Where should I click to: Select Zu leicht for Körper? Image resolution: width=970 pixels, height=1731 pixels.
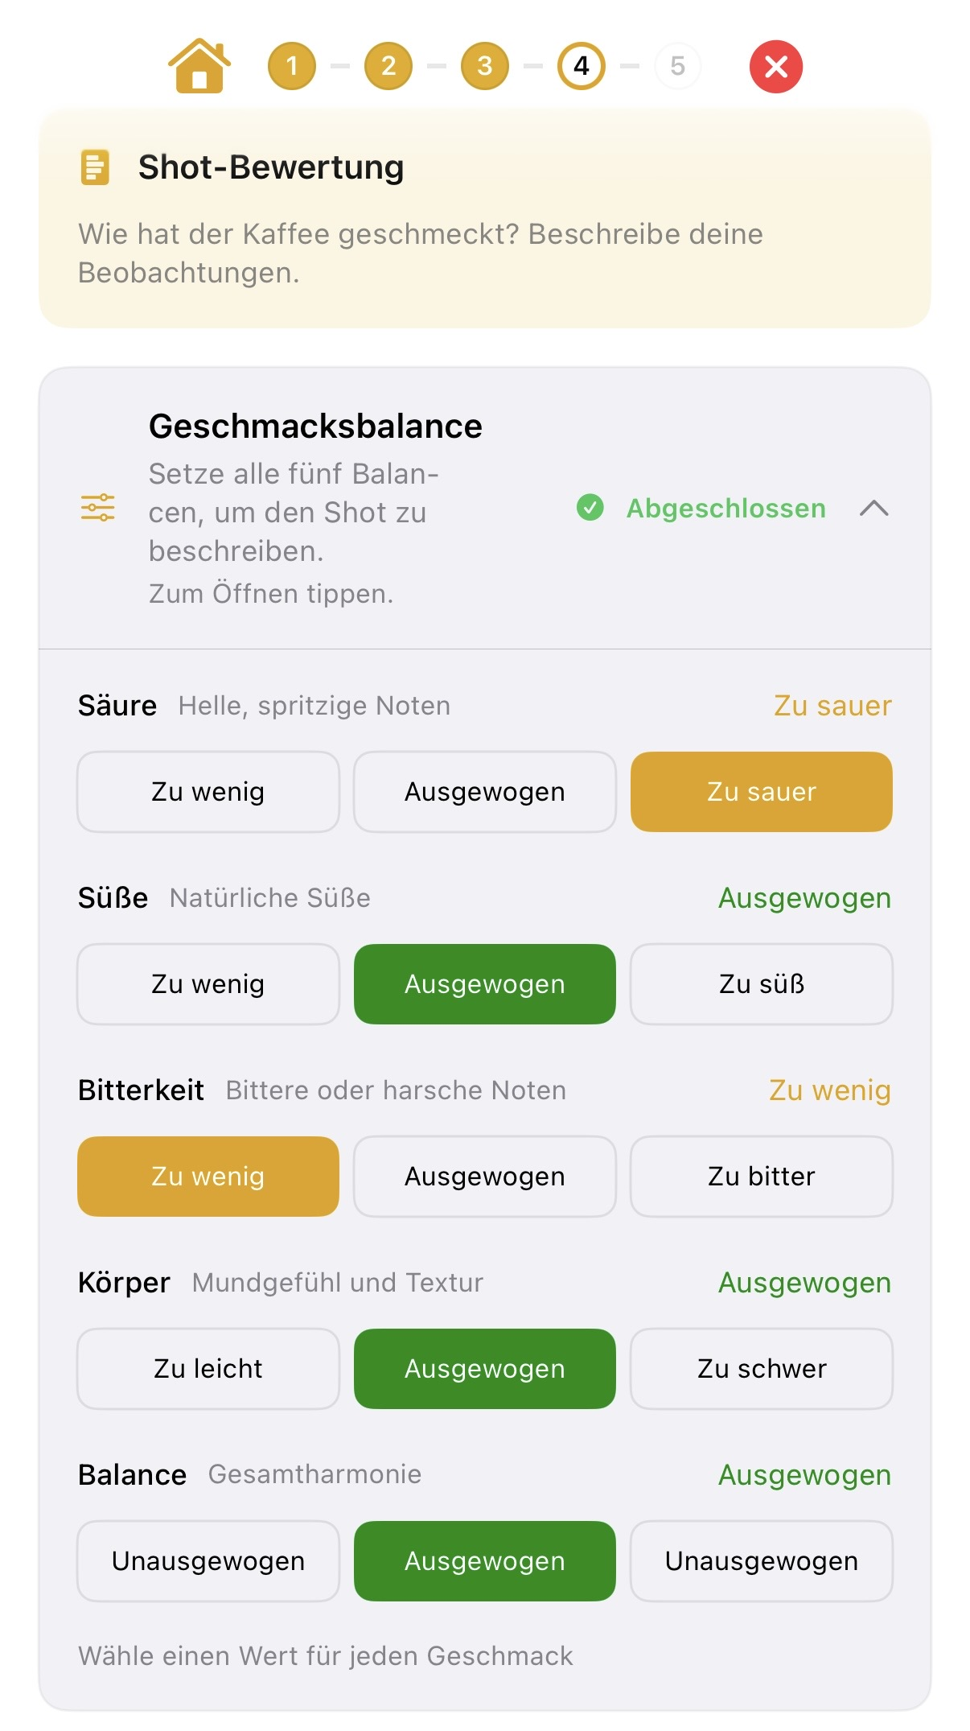pyautogui.click(x=208, y=1369)
